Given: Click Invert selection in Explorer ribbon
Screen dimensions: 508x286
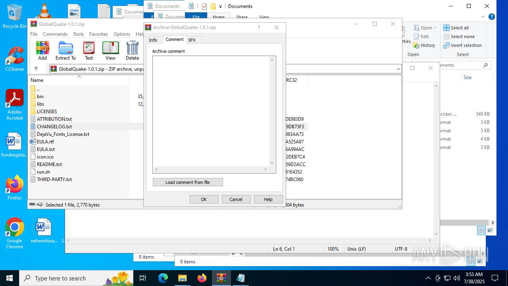Looking at the screenshot, I should point(463,45).
